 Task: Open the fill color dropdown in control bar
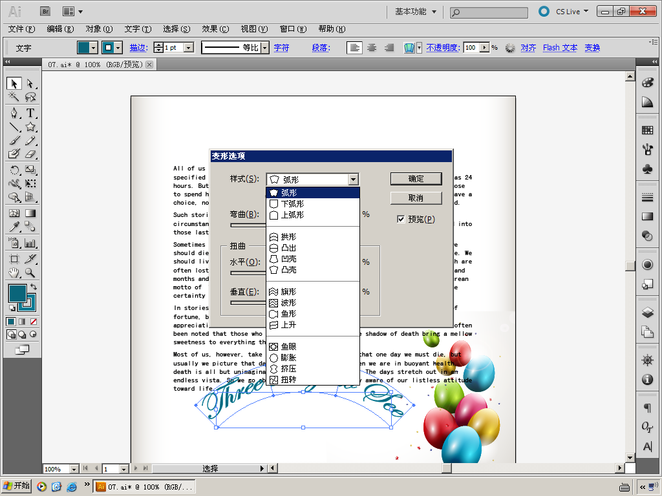click(x=94, y=48)
